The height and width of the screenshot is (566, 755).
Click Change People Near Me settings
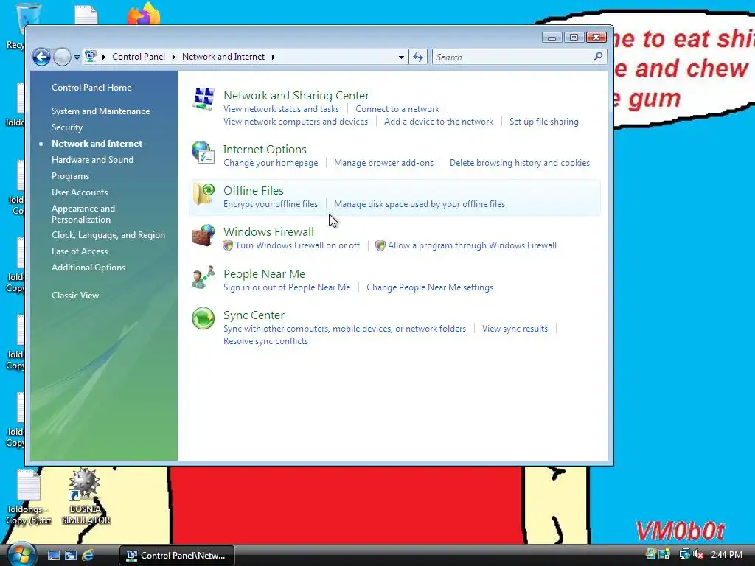430,287
